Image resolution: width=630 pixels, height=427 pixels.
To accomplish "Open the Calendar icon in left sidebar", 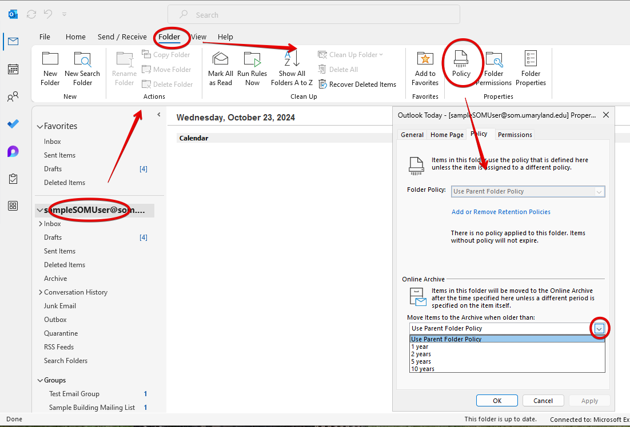I will 13,69.
